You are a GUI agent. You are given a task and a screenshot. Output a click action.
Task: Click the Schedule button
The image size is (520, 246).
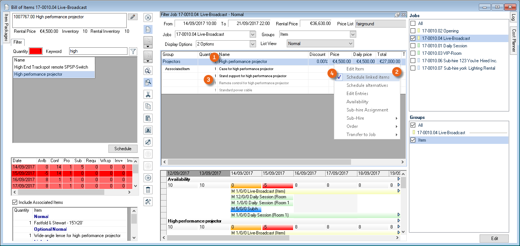(x=123, y=149)
